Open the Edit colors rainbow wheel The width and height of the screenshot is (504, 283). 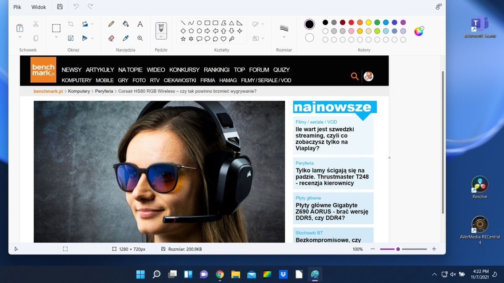pos(419,31)
